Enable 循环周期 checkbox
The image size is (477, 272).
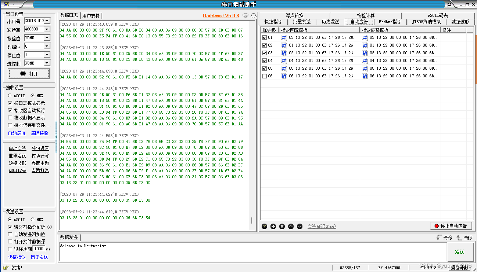10,249
